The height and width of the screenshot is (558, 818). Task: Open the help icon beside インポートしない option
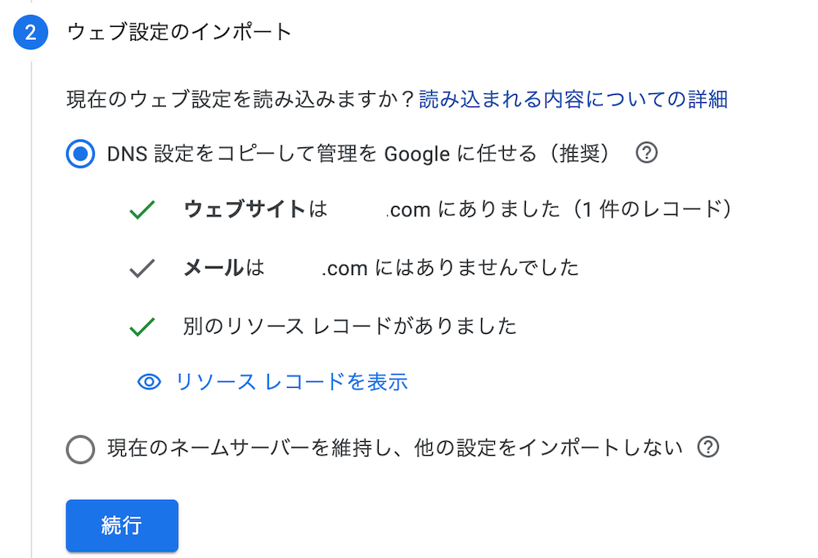coord(708,448)
